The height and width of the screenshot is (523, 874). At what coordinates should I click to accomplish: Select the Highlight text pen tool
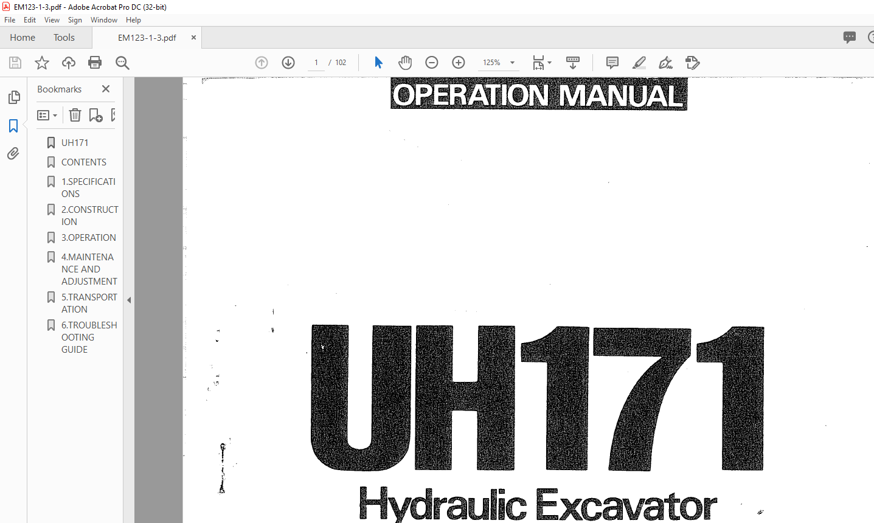tap(639, 63)
